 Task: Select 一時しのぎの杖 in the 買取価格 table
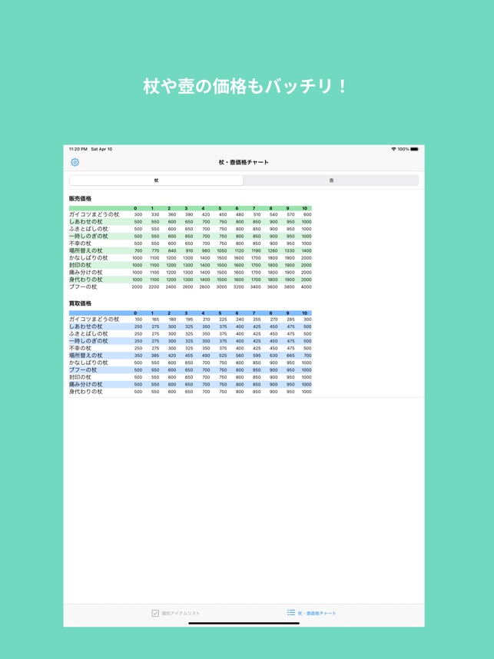point(88,341)
